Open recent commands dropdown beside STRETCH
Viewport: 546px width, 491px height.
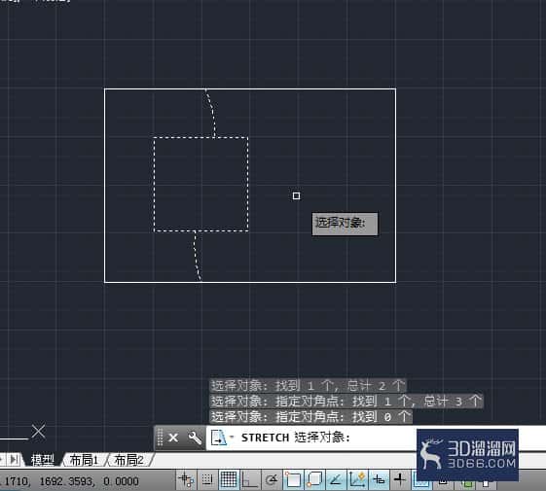232,438
